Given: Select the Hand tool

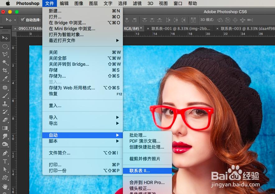Looking at the screenshot, I should pyautogui.click(x=5, y=187).
